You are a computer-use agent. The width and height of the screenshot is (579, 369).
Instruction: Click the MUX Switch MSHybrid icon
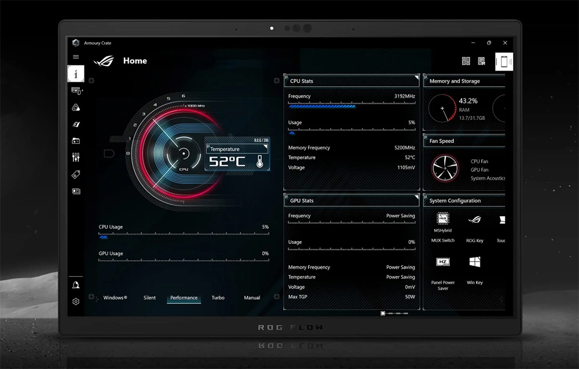pyautogui.click(x=443, y=218)
